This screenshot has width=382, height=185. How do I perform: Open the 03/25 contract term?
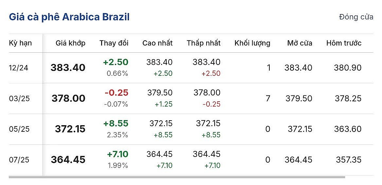coord(19,98)
